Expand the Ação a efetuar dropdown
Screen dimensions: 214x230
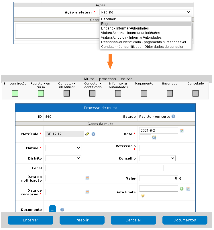coord(145,12)
